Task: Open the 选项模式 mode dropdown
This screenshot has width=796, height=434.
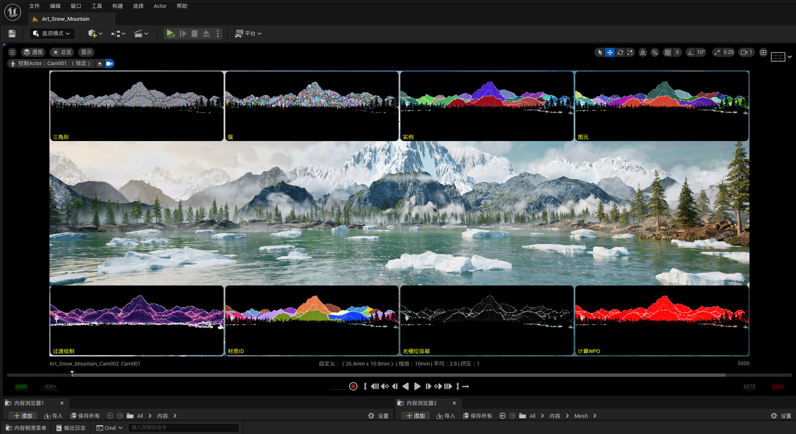Action: [52, 33]
